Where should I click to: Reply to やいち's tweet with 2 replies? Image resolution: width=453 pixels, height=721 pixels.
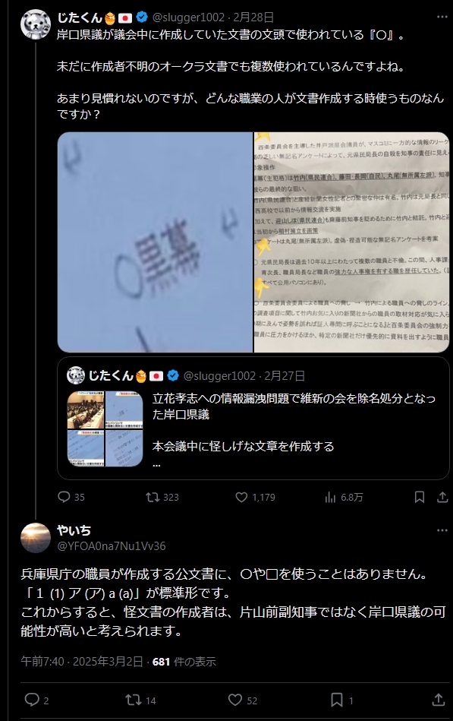coord(36,700)
